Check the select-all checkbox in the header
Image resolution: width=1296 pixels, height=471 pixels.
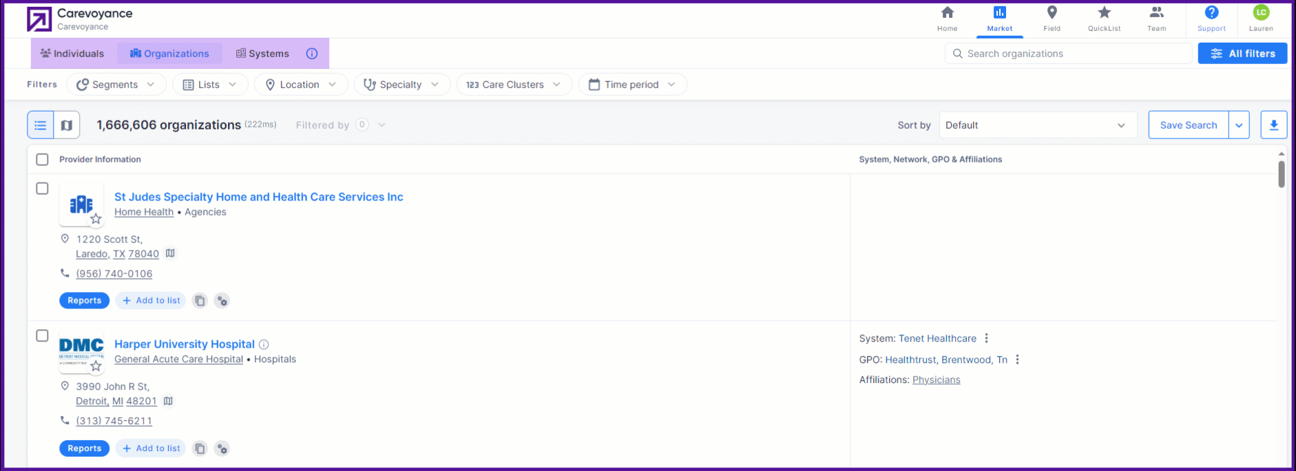[x=42, y=160]
